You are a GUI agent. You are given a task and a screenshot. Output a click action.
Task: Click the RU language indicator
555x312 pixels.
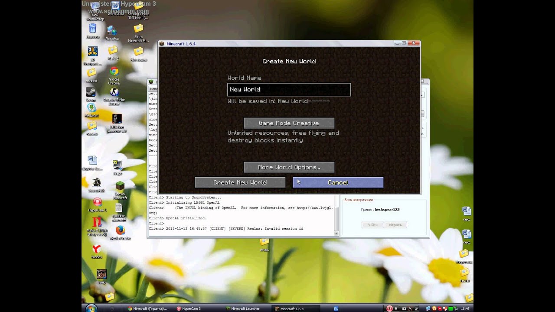[x=336, y=309]
